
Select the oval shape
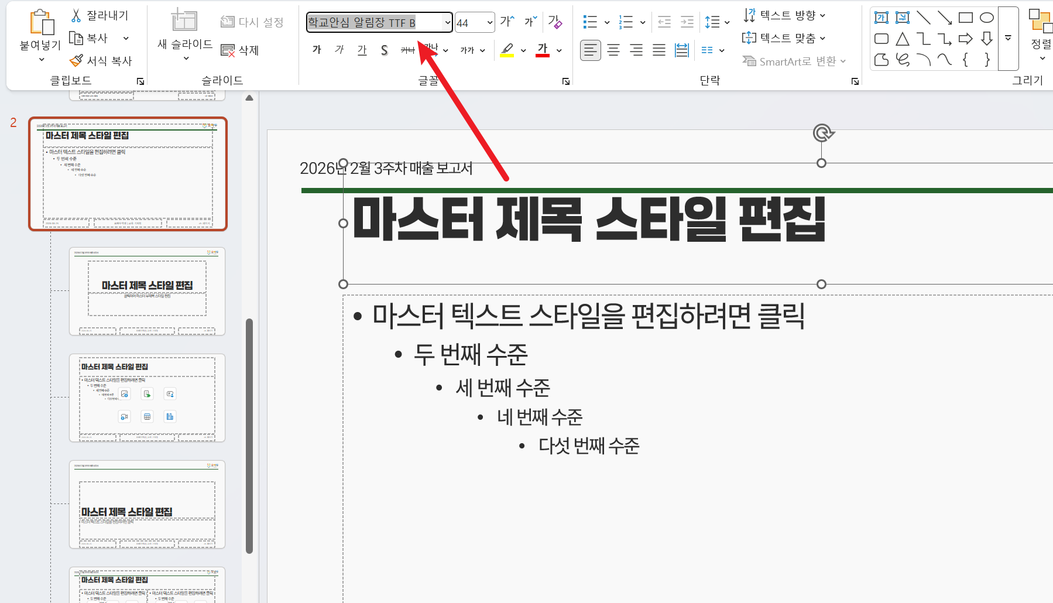987,18
